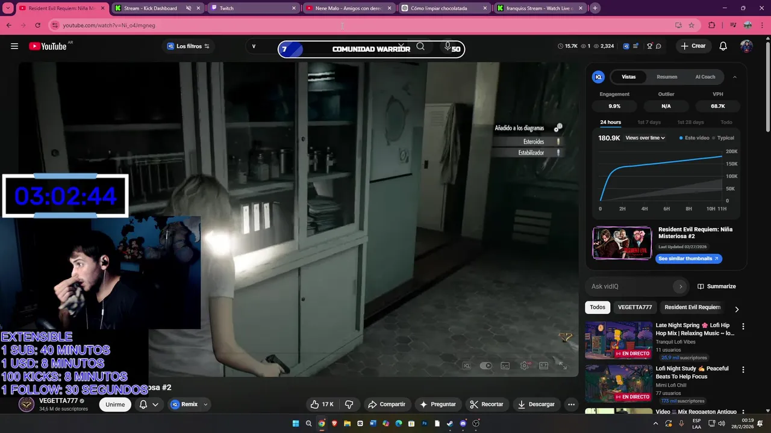Click the Preguntar button
This screenshot has width=771, height=433.
[438, 404]
